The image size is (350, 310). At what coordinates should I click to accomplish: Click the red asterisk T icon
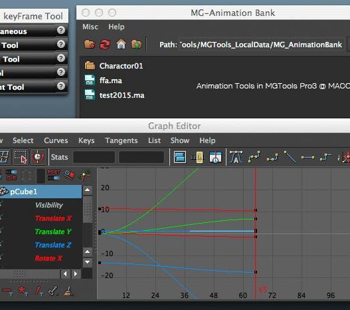click(23, 291)
